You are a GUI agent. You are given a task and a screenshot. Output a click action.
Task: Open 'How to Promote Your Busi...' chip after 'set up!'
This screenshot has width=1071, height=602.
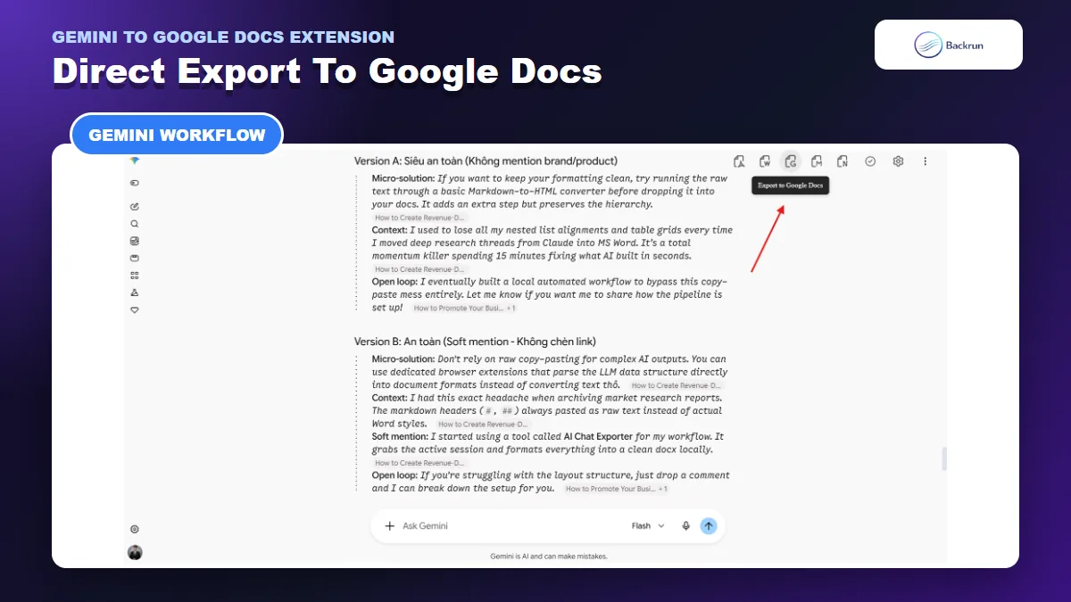click(457, 308)
